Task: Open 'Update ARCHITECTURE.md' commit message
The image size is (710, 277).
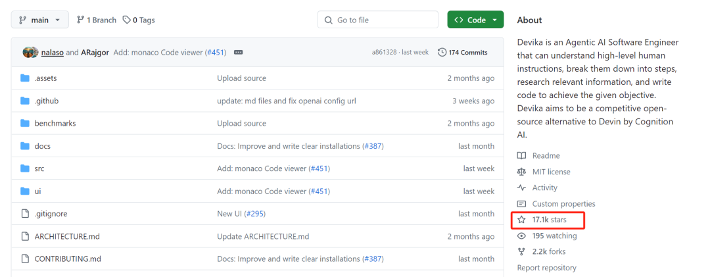Action: 263,236
